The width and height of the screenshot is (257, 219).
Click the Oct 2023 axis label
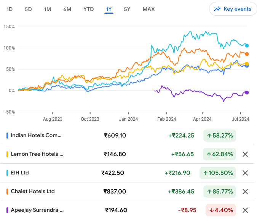pos(90,119)
